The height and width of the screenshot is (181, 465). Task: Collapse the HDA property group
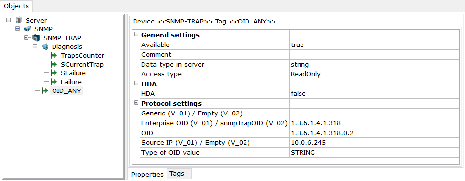137,83
